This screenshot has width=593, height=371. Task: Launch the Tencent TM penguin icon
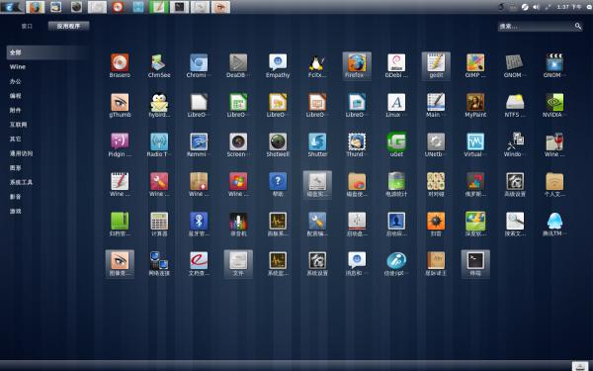point(554,225)
